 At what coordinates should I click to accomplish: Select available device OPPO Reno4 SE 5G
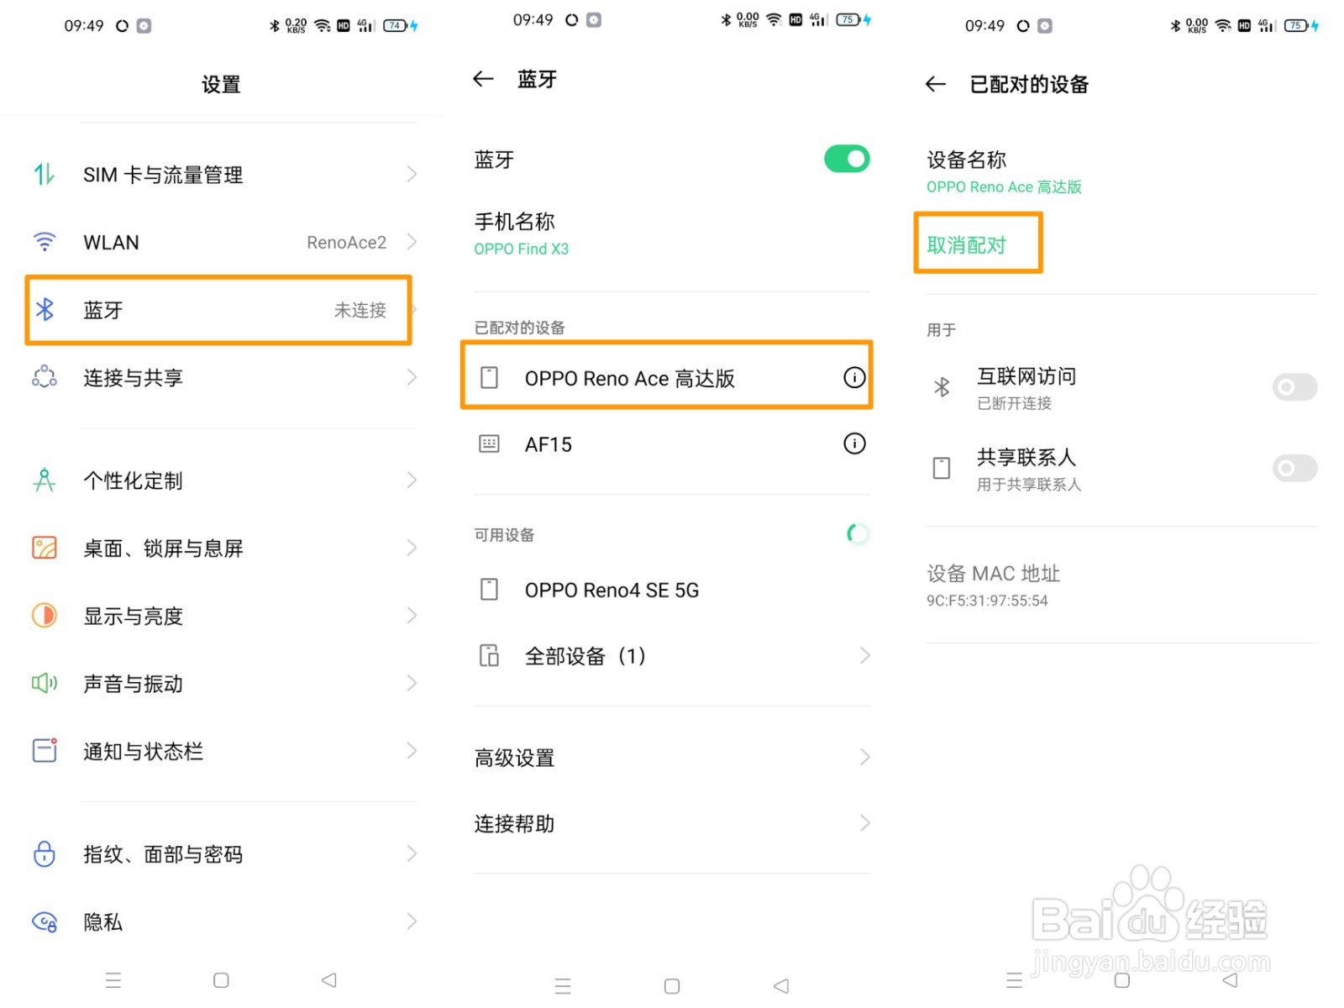(x=612, y=591)
